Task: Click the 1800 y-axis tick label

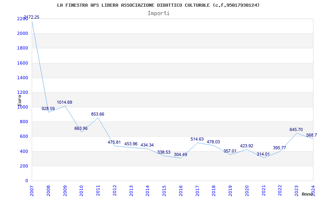Action: click(x=23, y=48)
